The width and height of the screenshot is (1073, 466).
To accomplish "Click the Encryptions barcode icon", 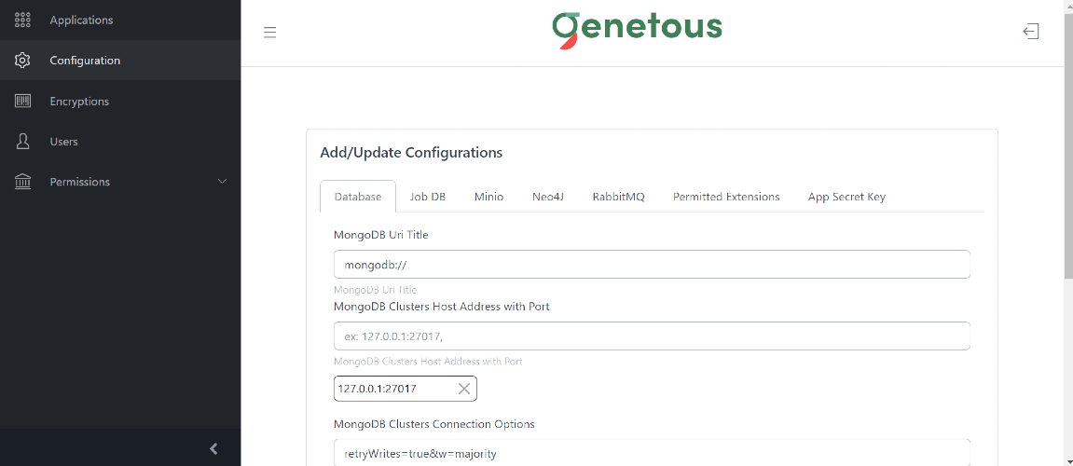I will click(22, 102).
